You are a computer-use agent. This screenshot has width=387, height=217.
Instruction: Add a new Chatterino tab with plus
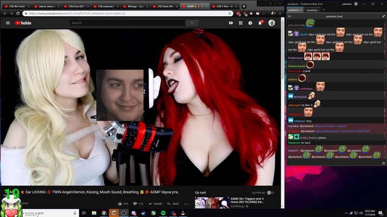(324, 10)
